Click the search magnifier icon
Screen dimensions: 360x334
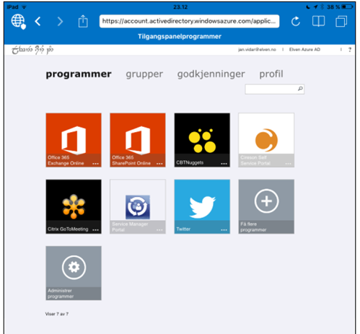[x=300, y=89]
